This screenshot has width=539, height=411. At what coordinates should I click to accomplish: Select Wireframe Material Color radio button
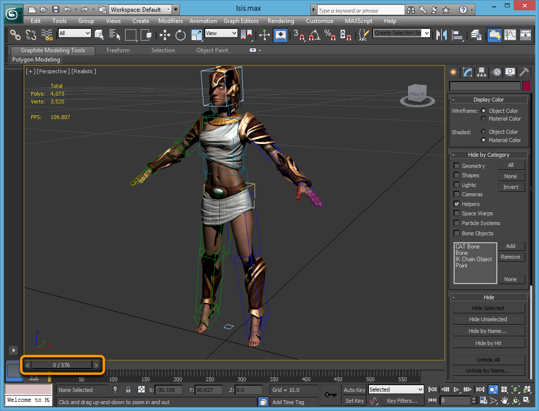pos(483,119)
